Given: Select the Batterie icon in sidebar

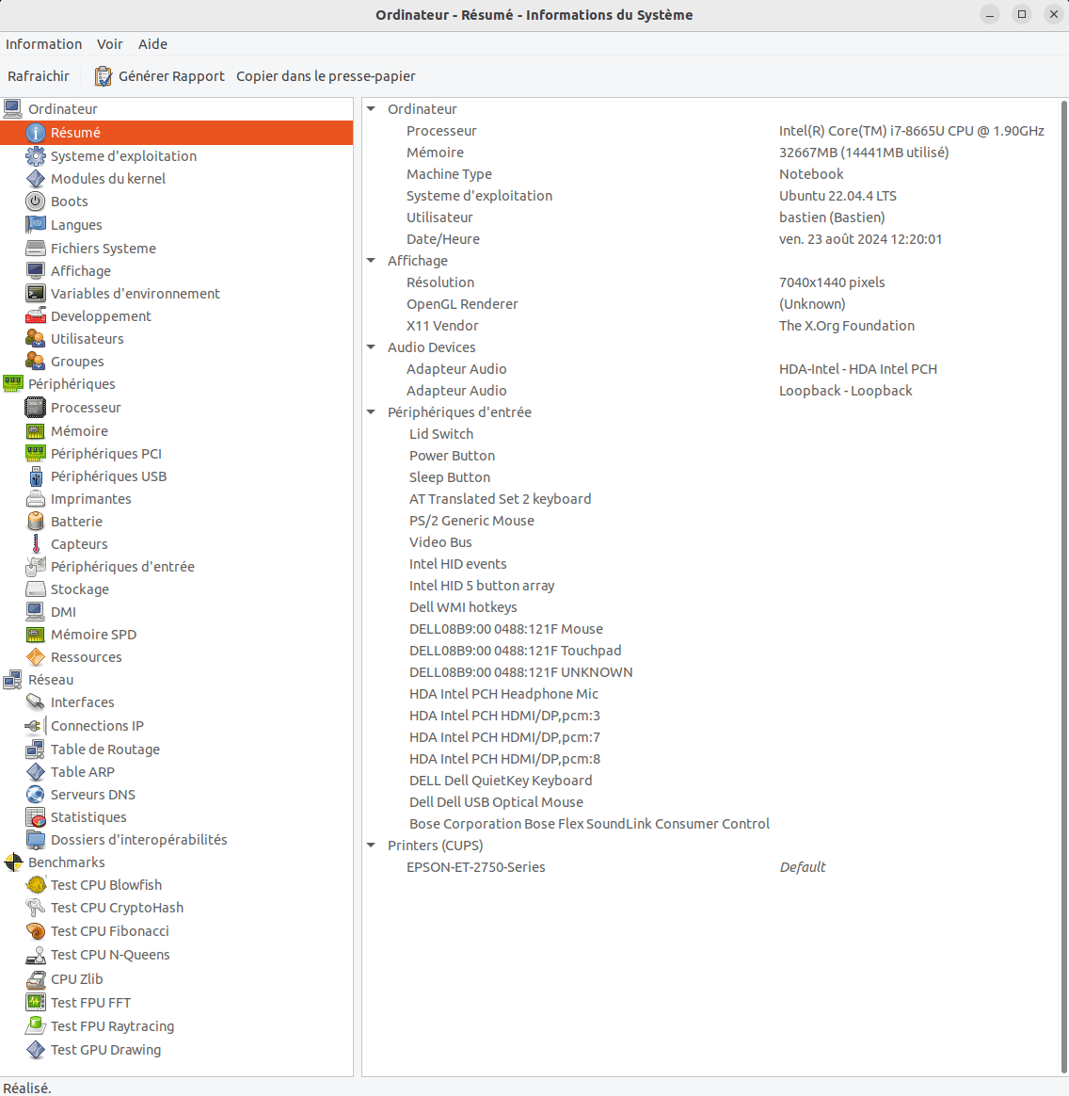Looking at the screenshot, I should click(36, 522).
